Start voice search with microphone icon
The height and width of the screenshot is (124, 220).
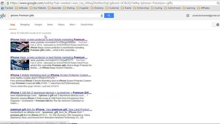click(102, 15)
